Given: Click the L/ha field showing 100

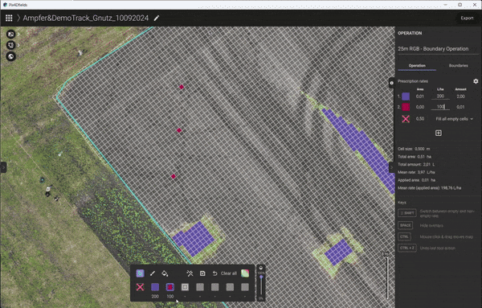Looking at the screenshot, I should point(440,107).
